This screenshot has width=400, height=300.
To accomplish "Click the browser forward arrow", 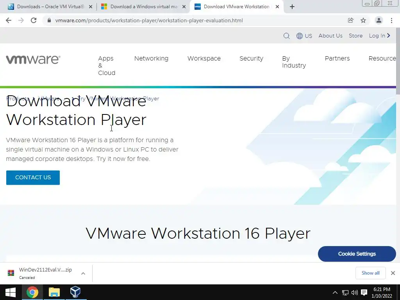I will (x=21, y=20).
